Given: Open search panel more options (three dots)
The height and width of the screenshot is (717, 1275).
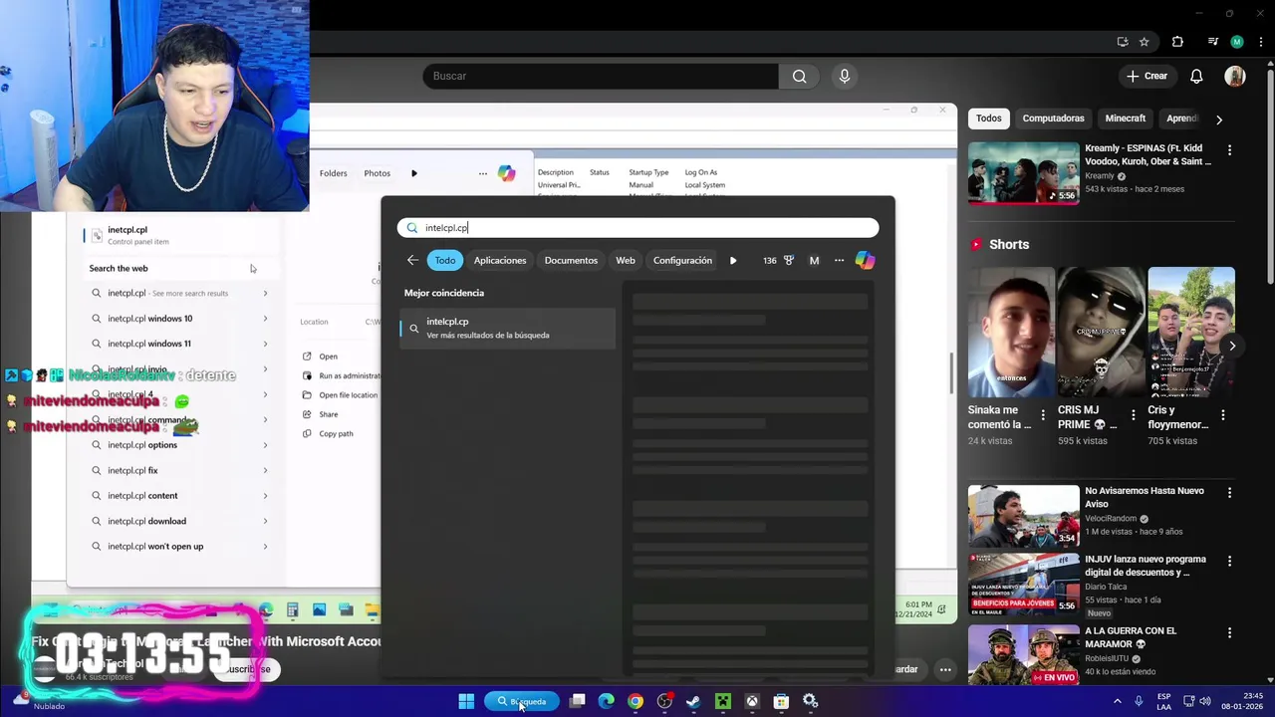Looking at the screenshot, I should point(839,260).
